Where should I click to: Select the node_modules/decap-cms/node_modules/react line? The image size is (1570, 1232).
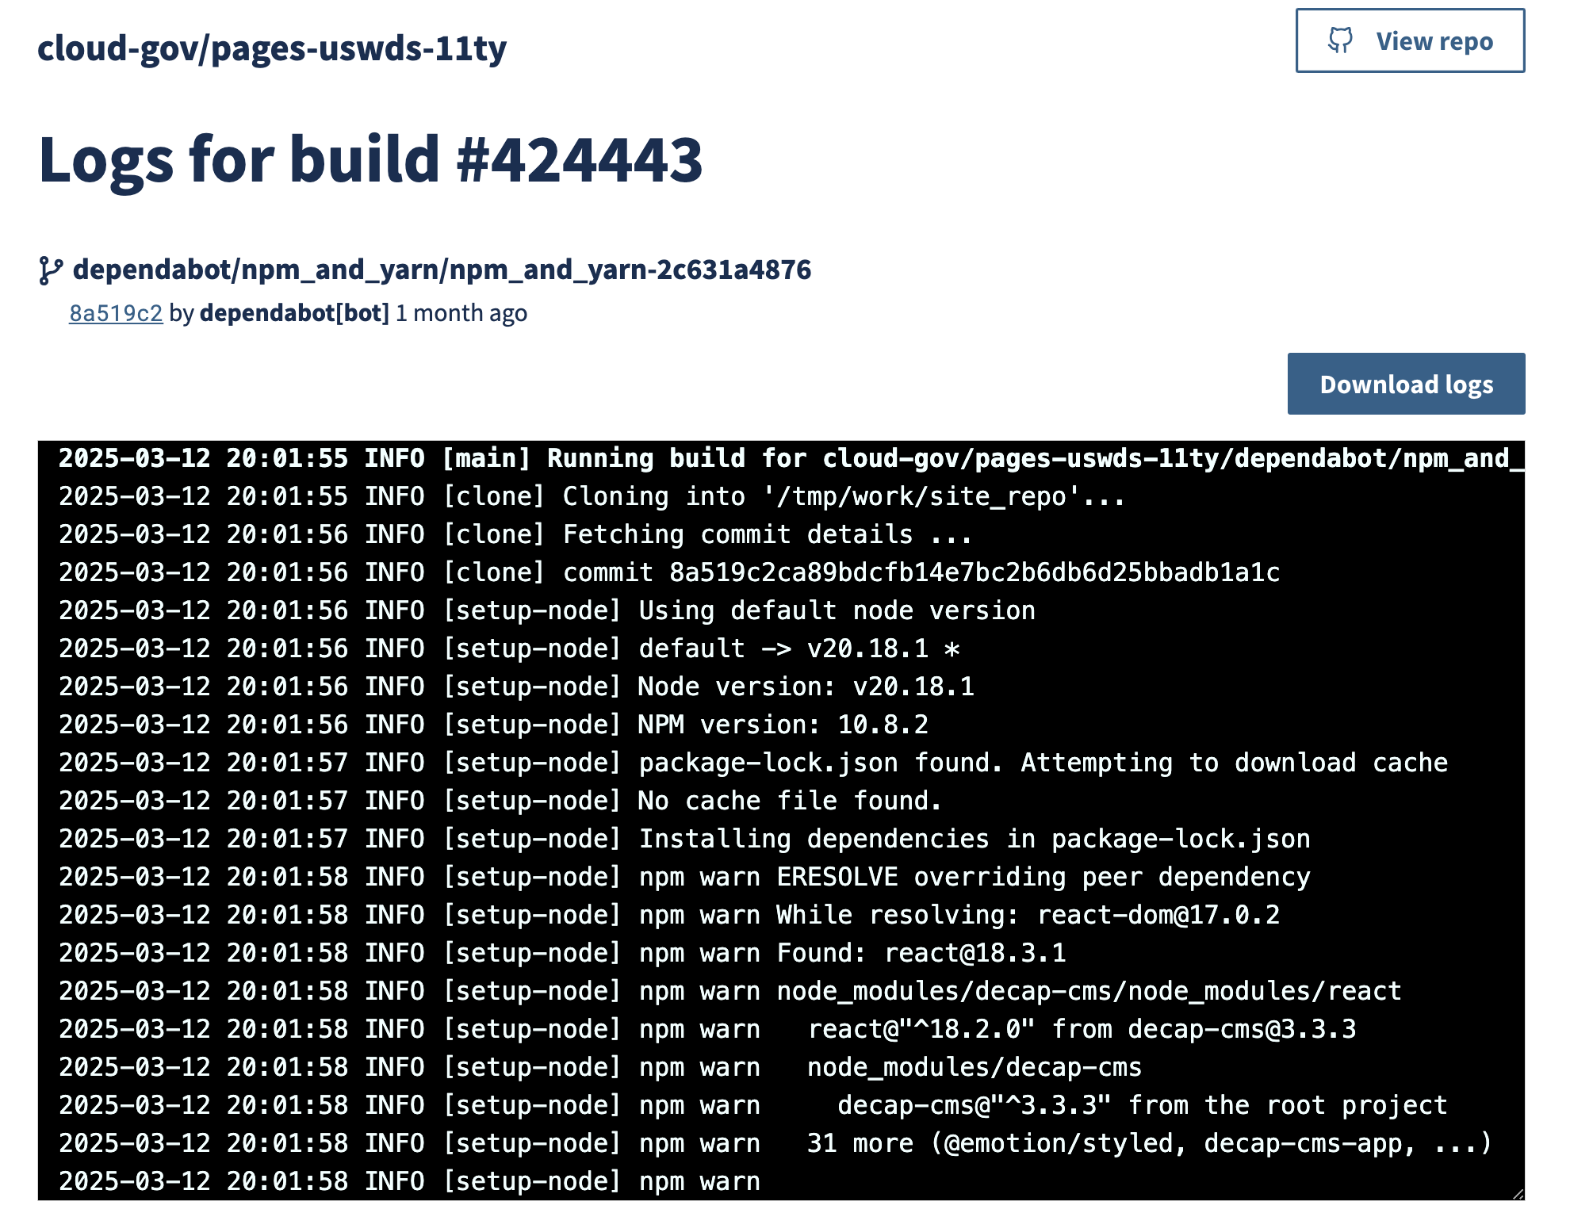(x=730, y=991)
